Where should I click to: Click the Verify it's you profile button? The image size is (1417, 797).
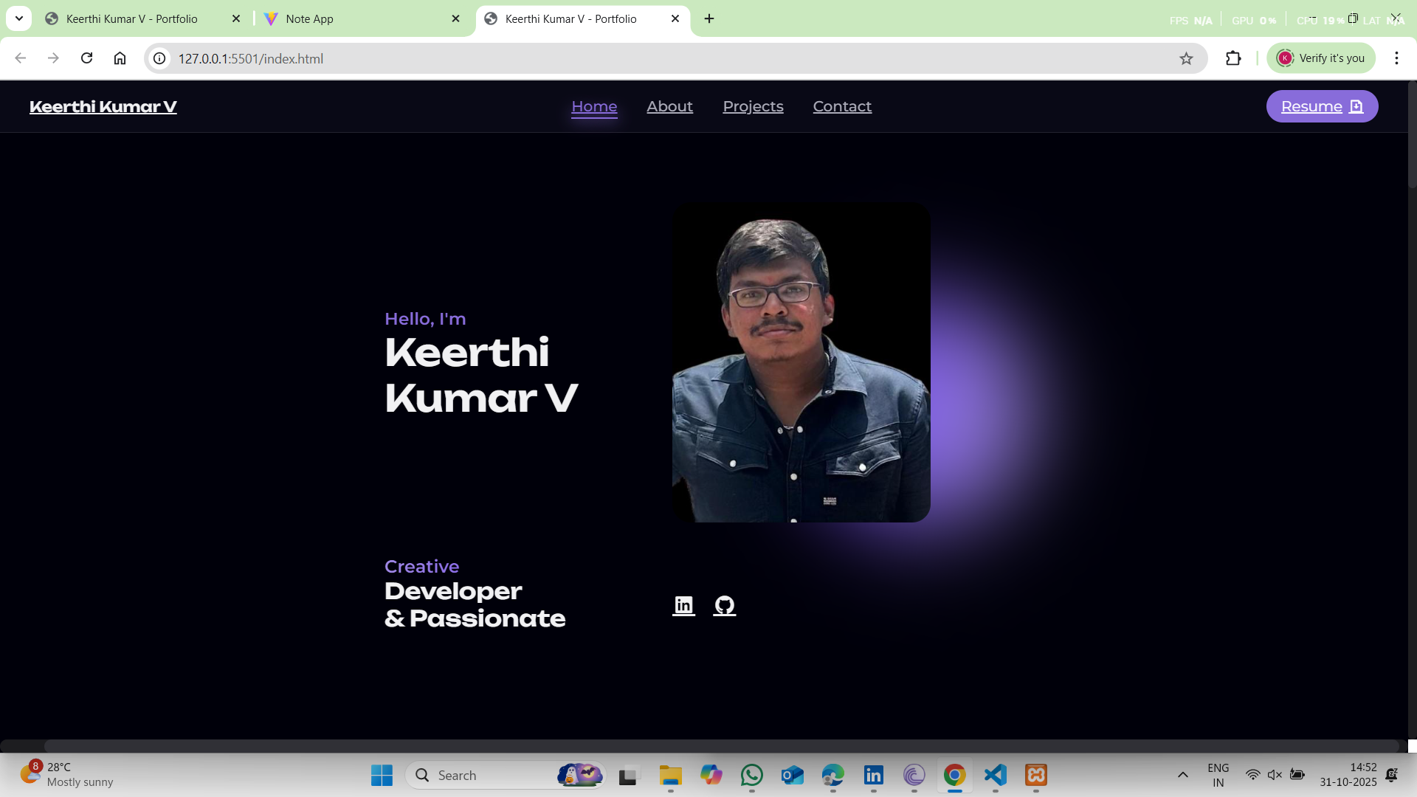coord(1321,58)
